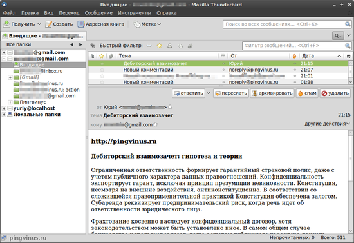Image resolution: width=354 pixels, height=243 pixels.
Task: Open the Файл menu
Action: (9, 13)
